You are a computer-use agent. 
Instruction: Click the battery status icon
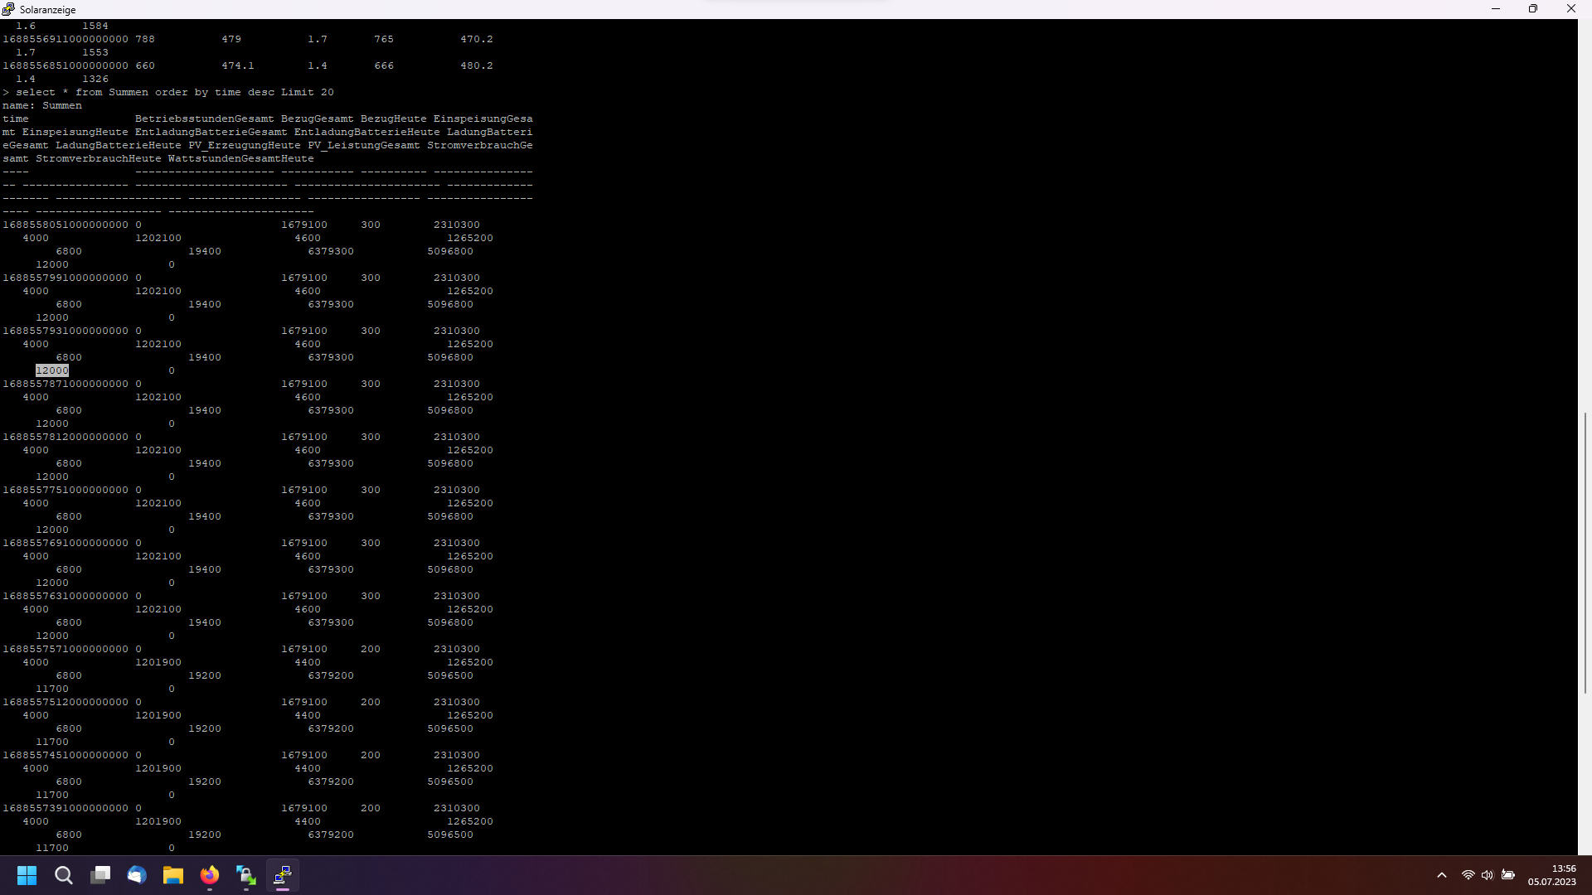(1508, 875)
